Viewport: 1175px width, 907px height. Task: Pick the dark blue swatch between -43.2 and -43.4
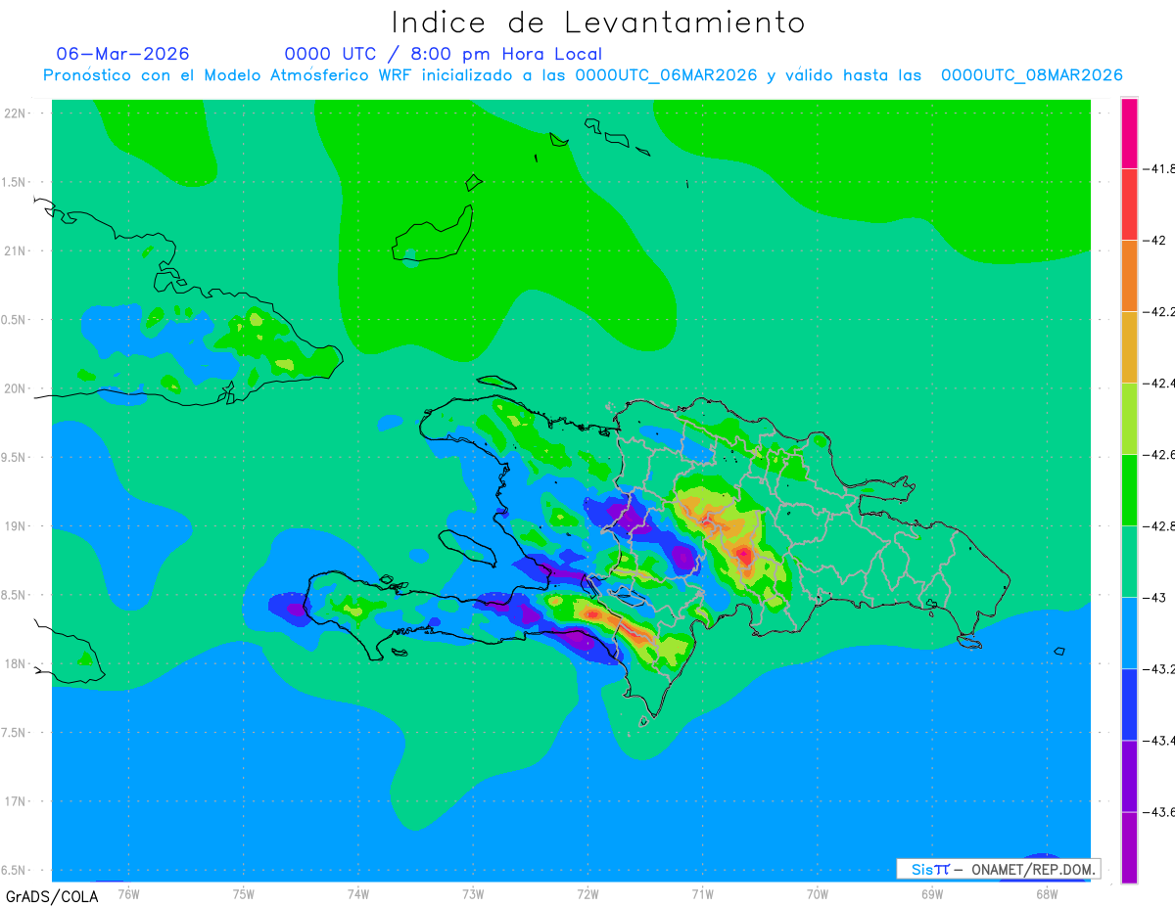tap(1129, 703)
